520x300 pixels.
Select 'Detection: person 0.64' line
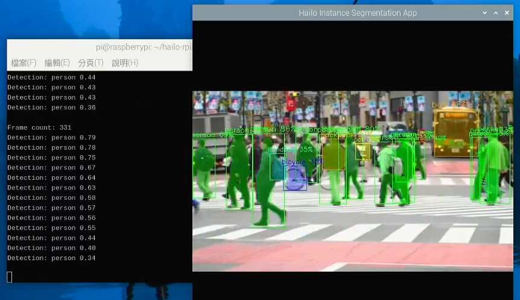51,177
